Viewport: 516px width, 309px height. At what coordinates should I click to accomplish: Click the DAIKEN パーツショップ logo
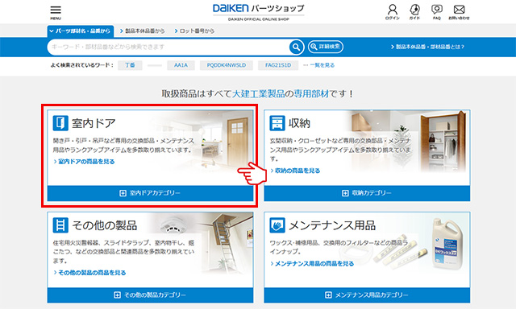click(x=259, y=12)
